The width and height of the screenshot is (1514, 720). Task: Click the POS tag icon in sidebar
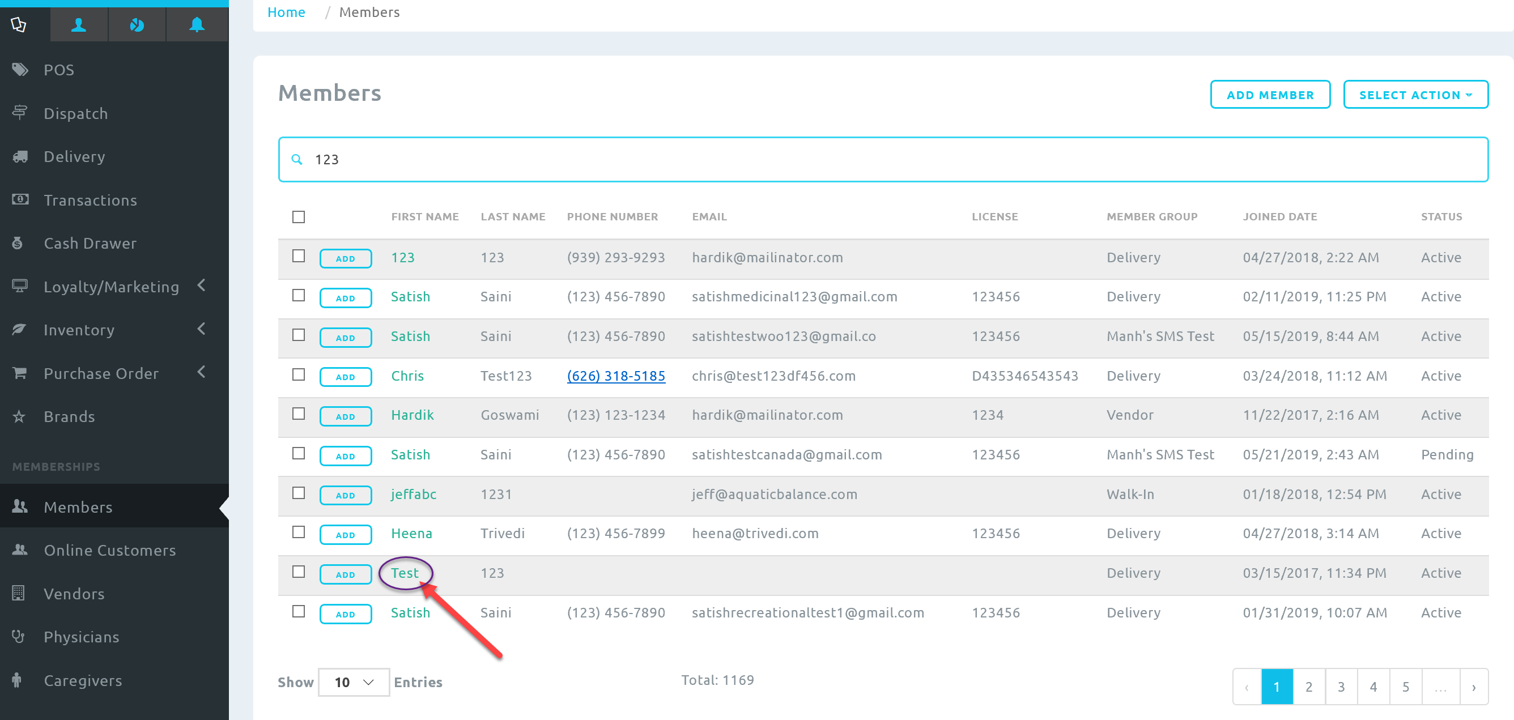[x=20, y=69]
